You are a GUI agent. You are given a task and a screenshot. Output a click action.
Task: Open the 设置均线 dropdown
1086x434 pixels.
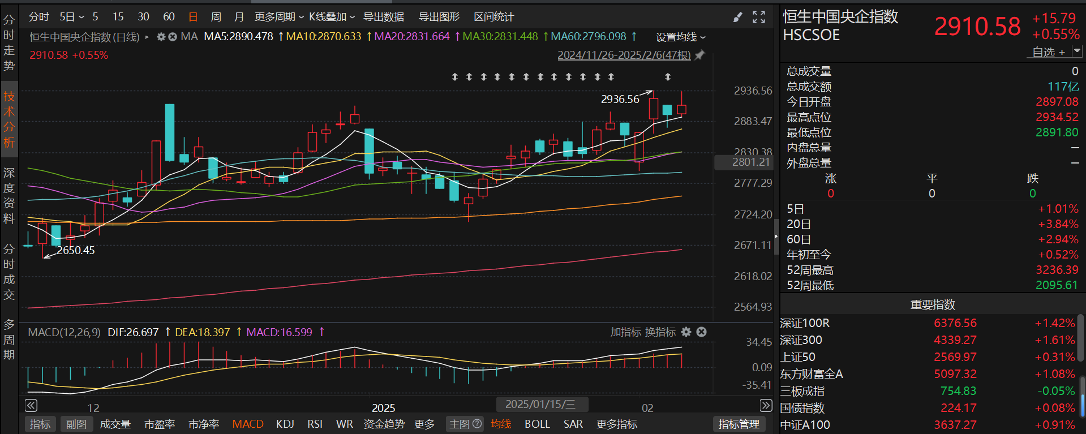point(681,37)
